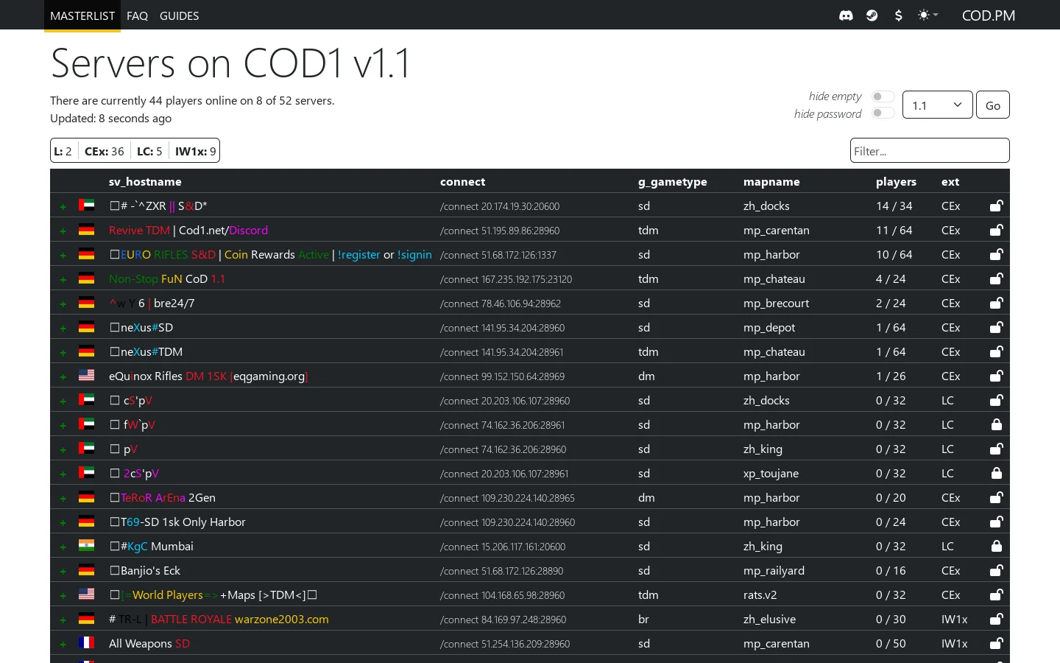
Task: Expand the Banjio's Eck server row
Action: [x=63, y=572]
